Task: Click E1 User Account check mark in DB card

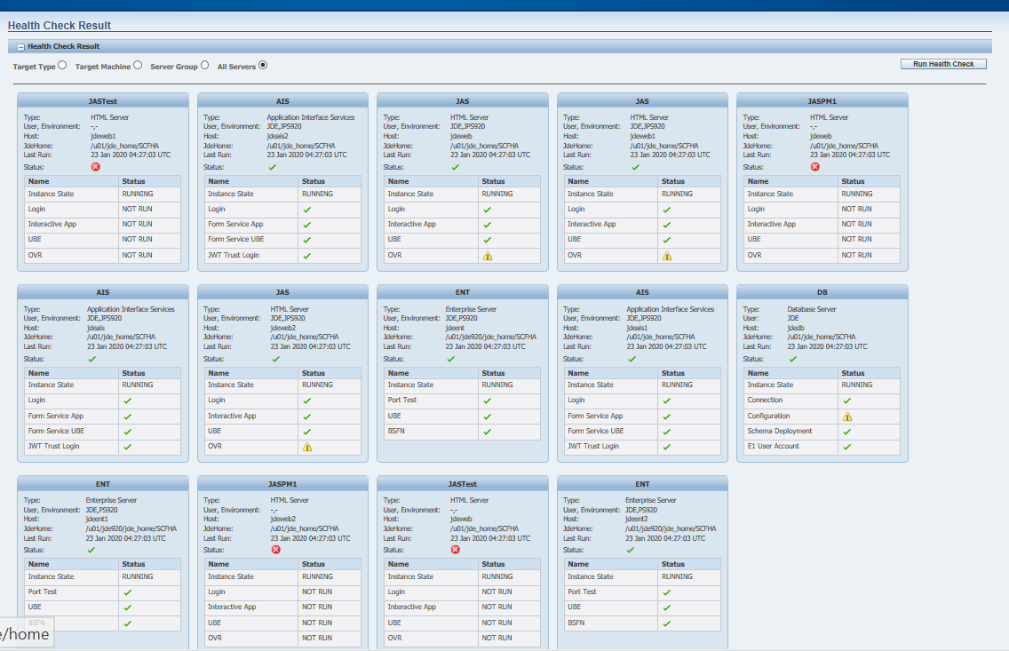Action: (846, 447)
